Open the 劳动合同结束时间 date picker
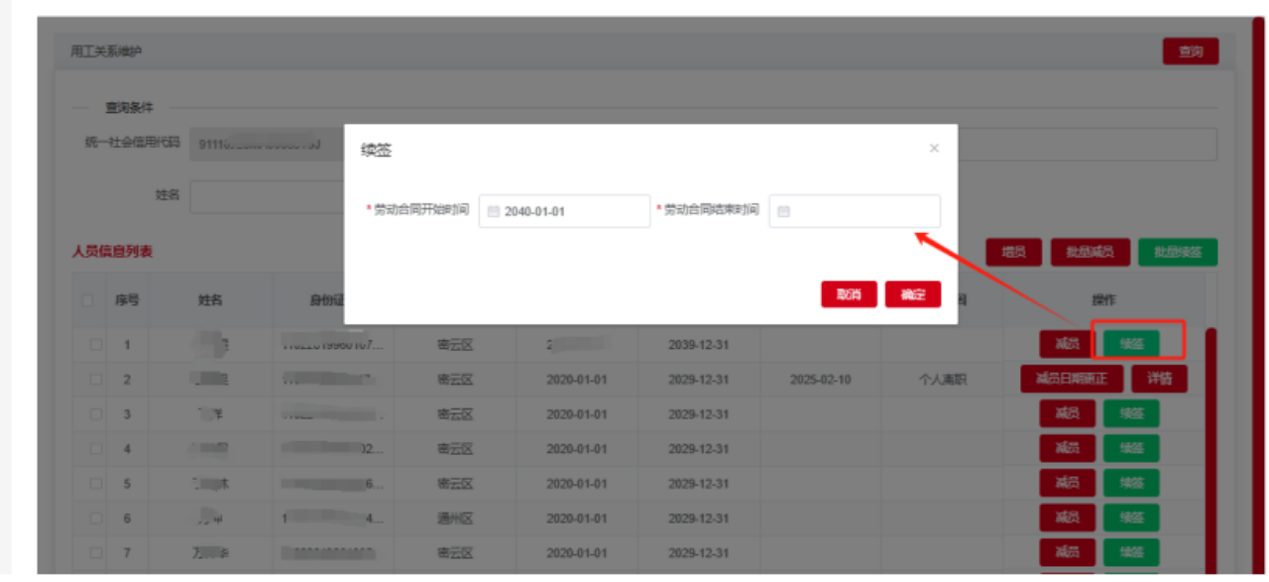The width and height of the screenshot is (1269, 582). click(x=855, y=211)
